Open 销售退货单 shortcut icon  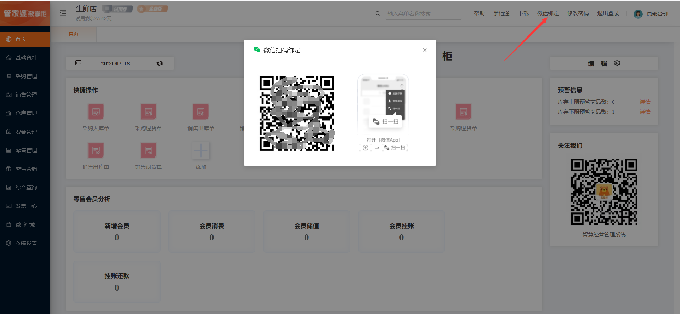[x=148, y=150]
